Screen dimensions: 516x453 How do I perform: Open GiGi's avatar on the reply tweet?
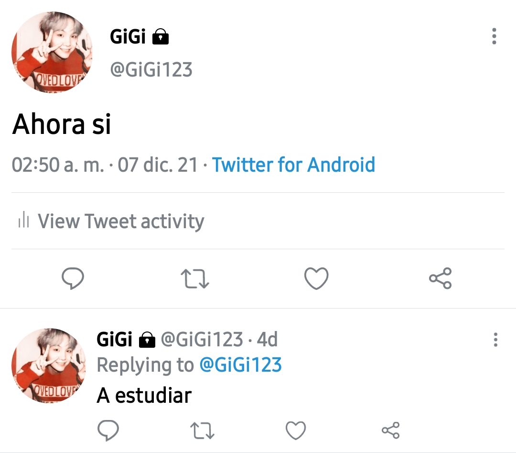click(48, 365)
